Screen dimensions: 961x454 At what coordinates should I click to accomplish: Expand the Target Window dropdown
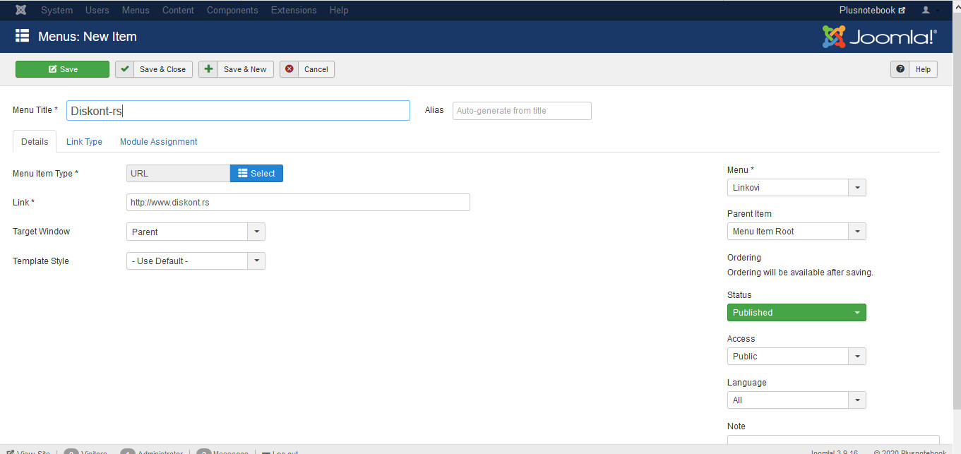pyautogui.click(x=196, y=232)
